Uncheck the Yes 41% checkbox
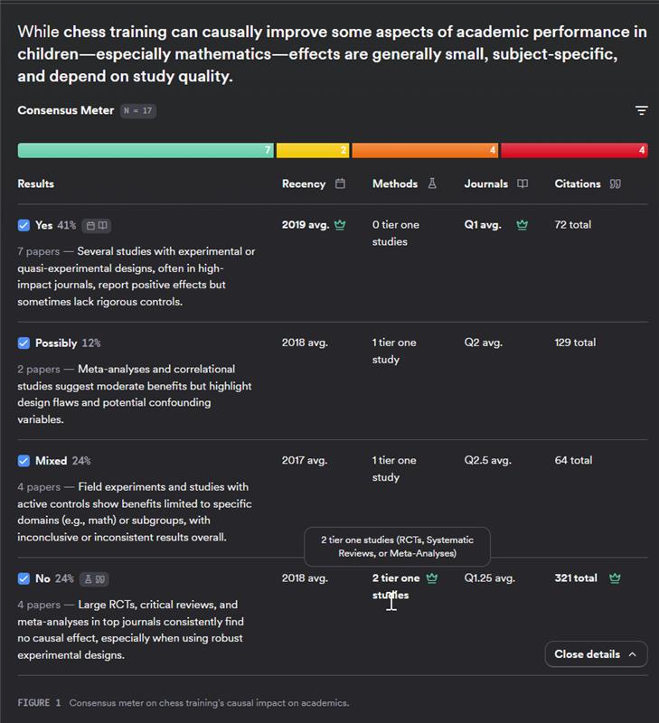659x723 pixels. 24,225
